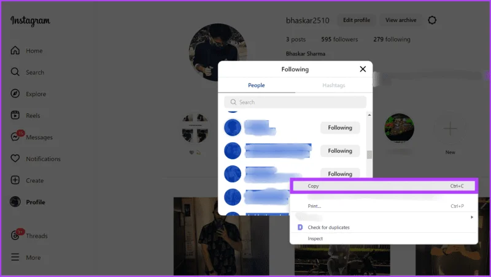Open the fourth followed user's avatar
491x277 pixels.
click(233, 197)
